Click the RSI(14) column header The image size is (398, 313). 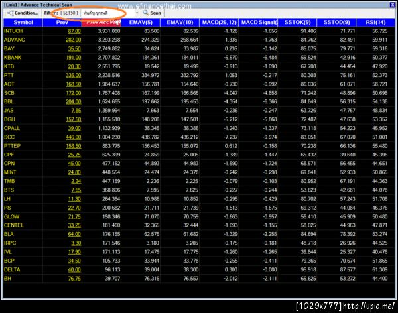[375, 23]
